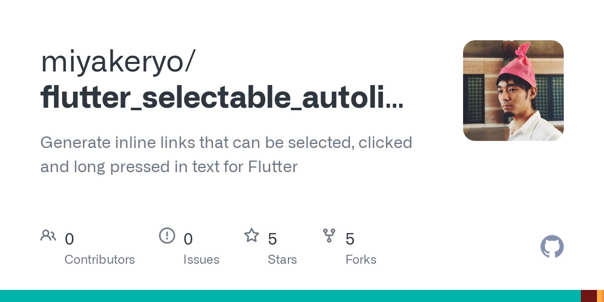The width and height of the screenshot is (604, 302).
Task: Click the stars count 5
Action: coord(272,239)
